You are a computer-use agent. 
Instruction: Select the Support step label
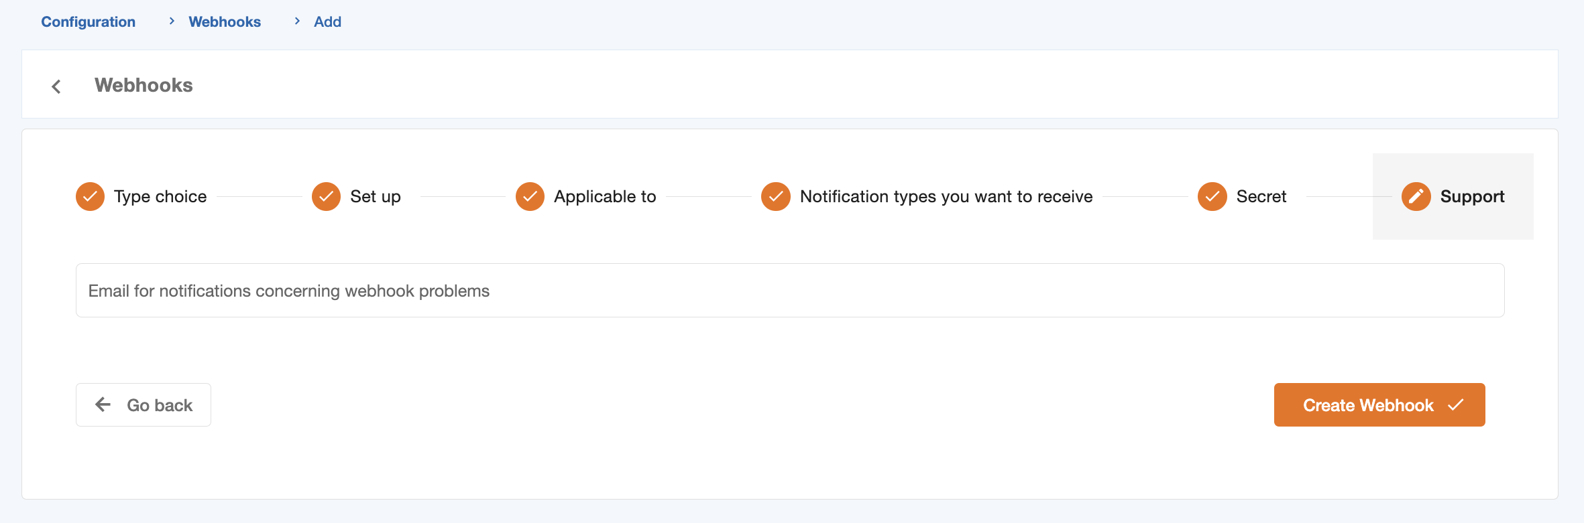pyautogui.click(x=1472, y=196)
